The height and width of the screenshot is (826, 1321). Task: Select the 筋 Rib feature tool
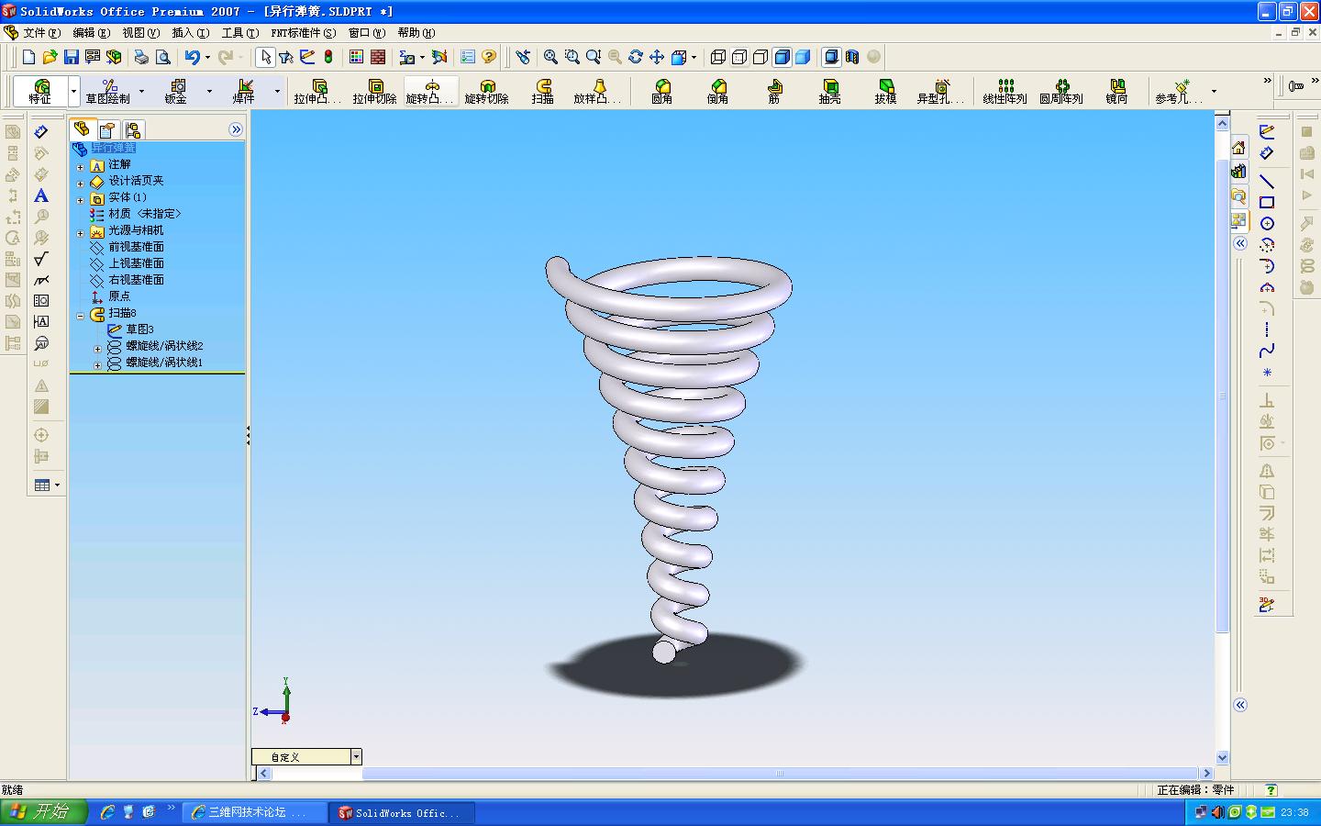tap(774, 92)
